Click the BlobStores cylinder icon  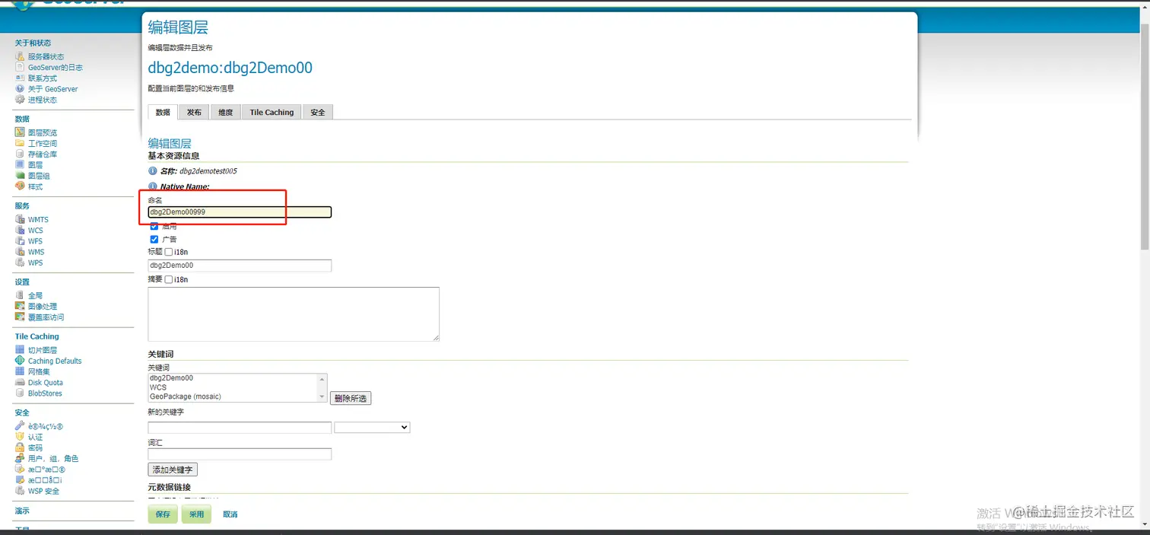[x=20, y=393]
